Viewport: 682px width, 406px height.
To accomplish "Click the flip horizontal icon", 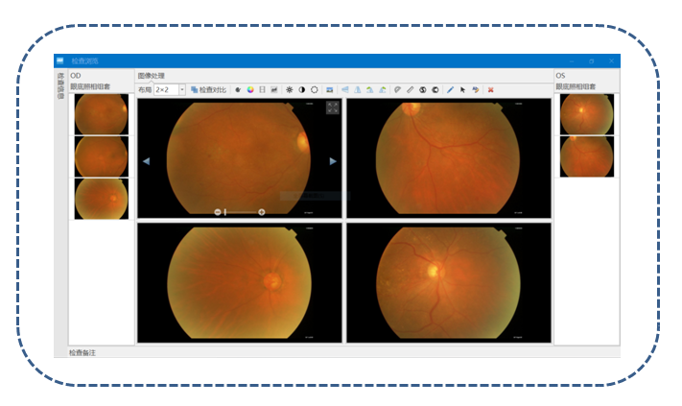I will [345, 89].
